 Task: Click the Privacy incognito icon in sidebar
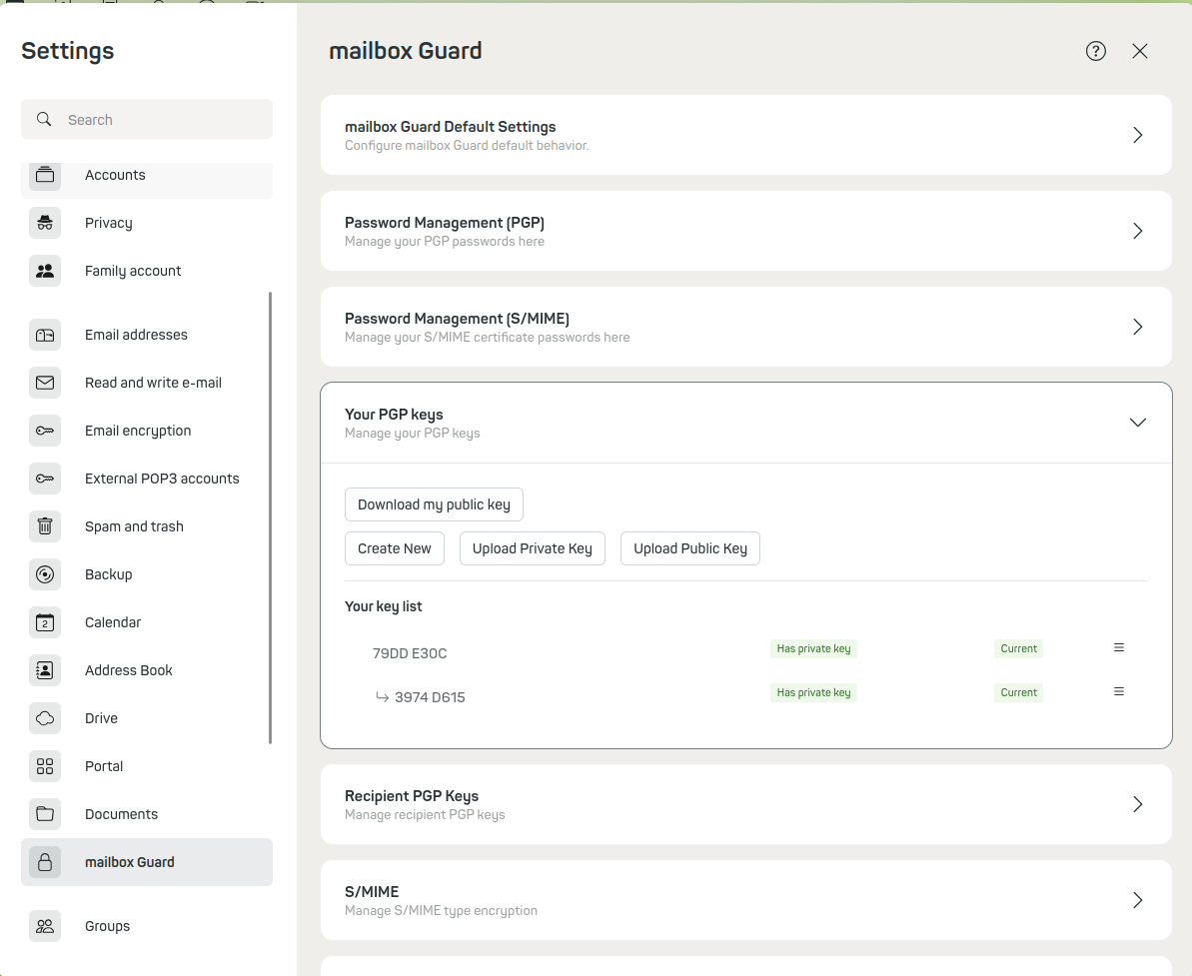45,223
